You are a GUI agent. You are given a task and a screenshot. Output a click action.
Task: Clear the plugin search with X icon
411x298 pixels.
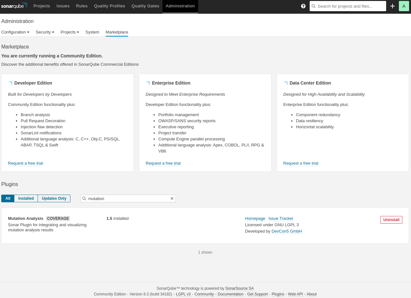pyautogui.click(x=172, y=198)
